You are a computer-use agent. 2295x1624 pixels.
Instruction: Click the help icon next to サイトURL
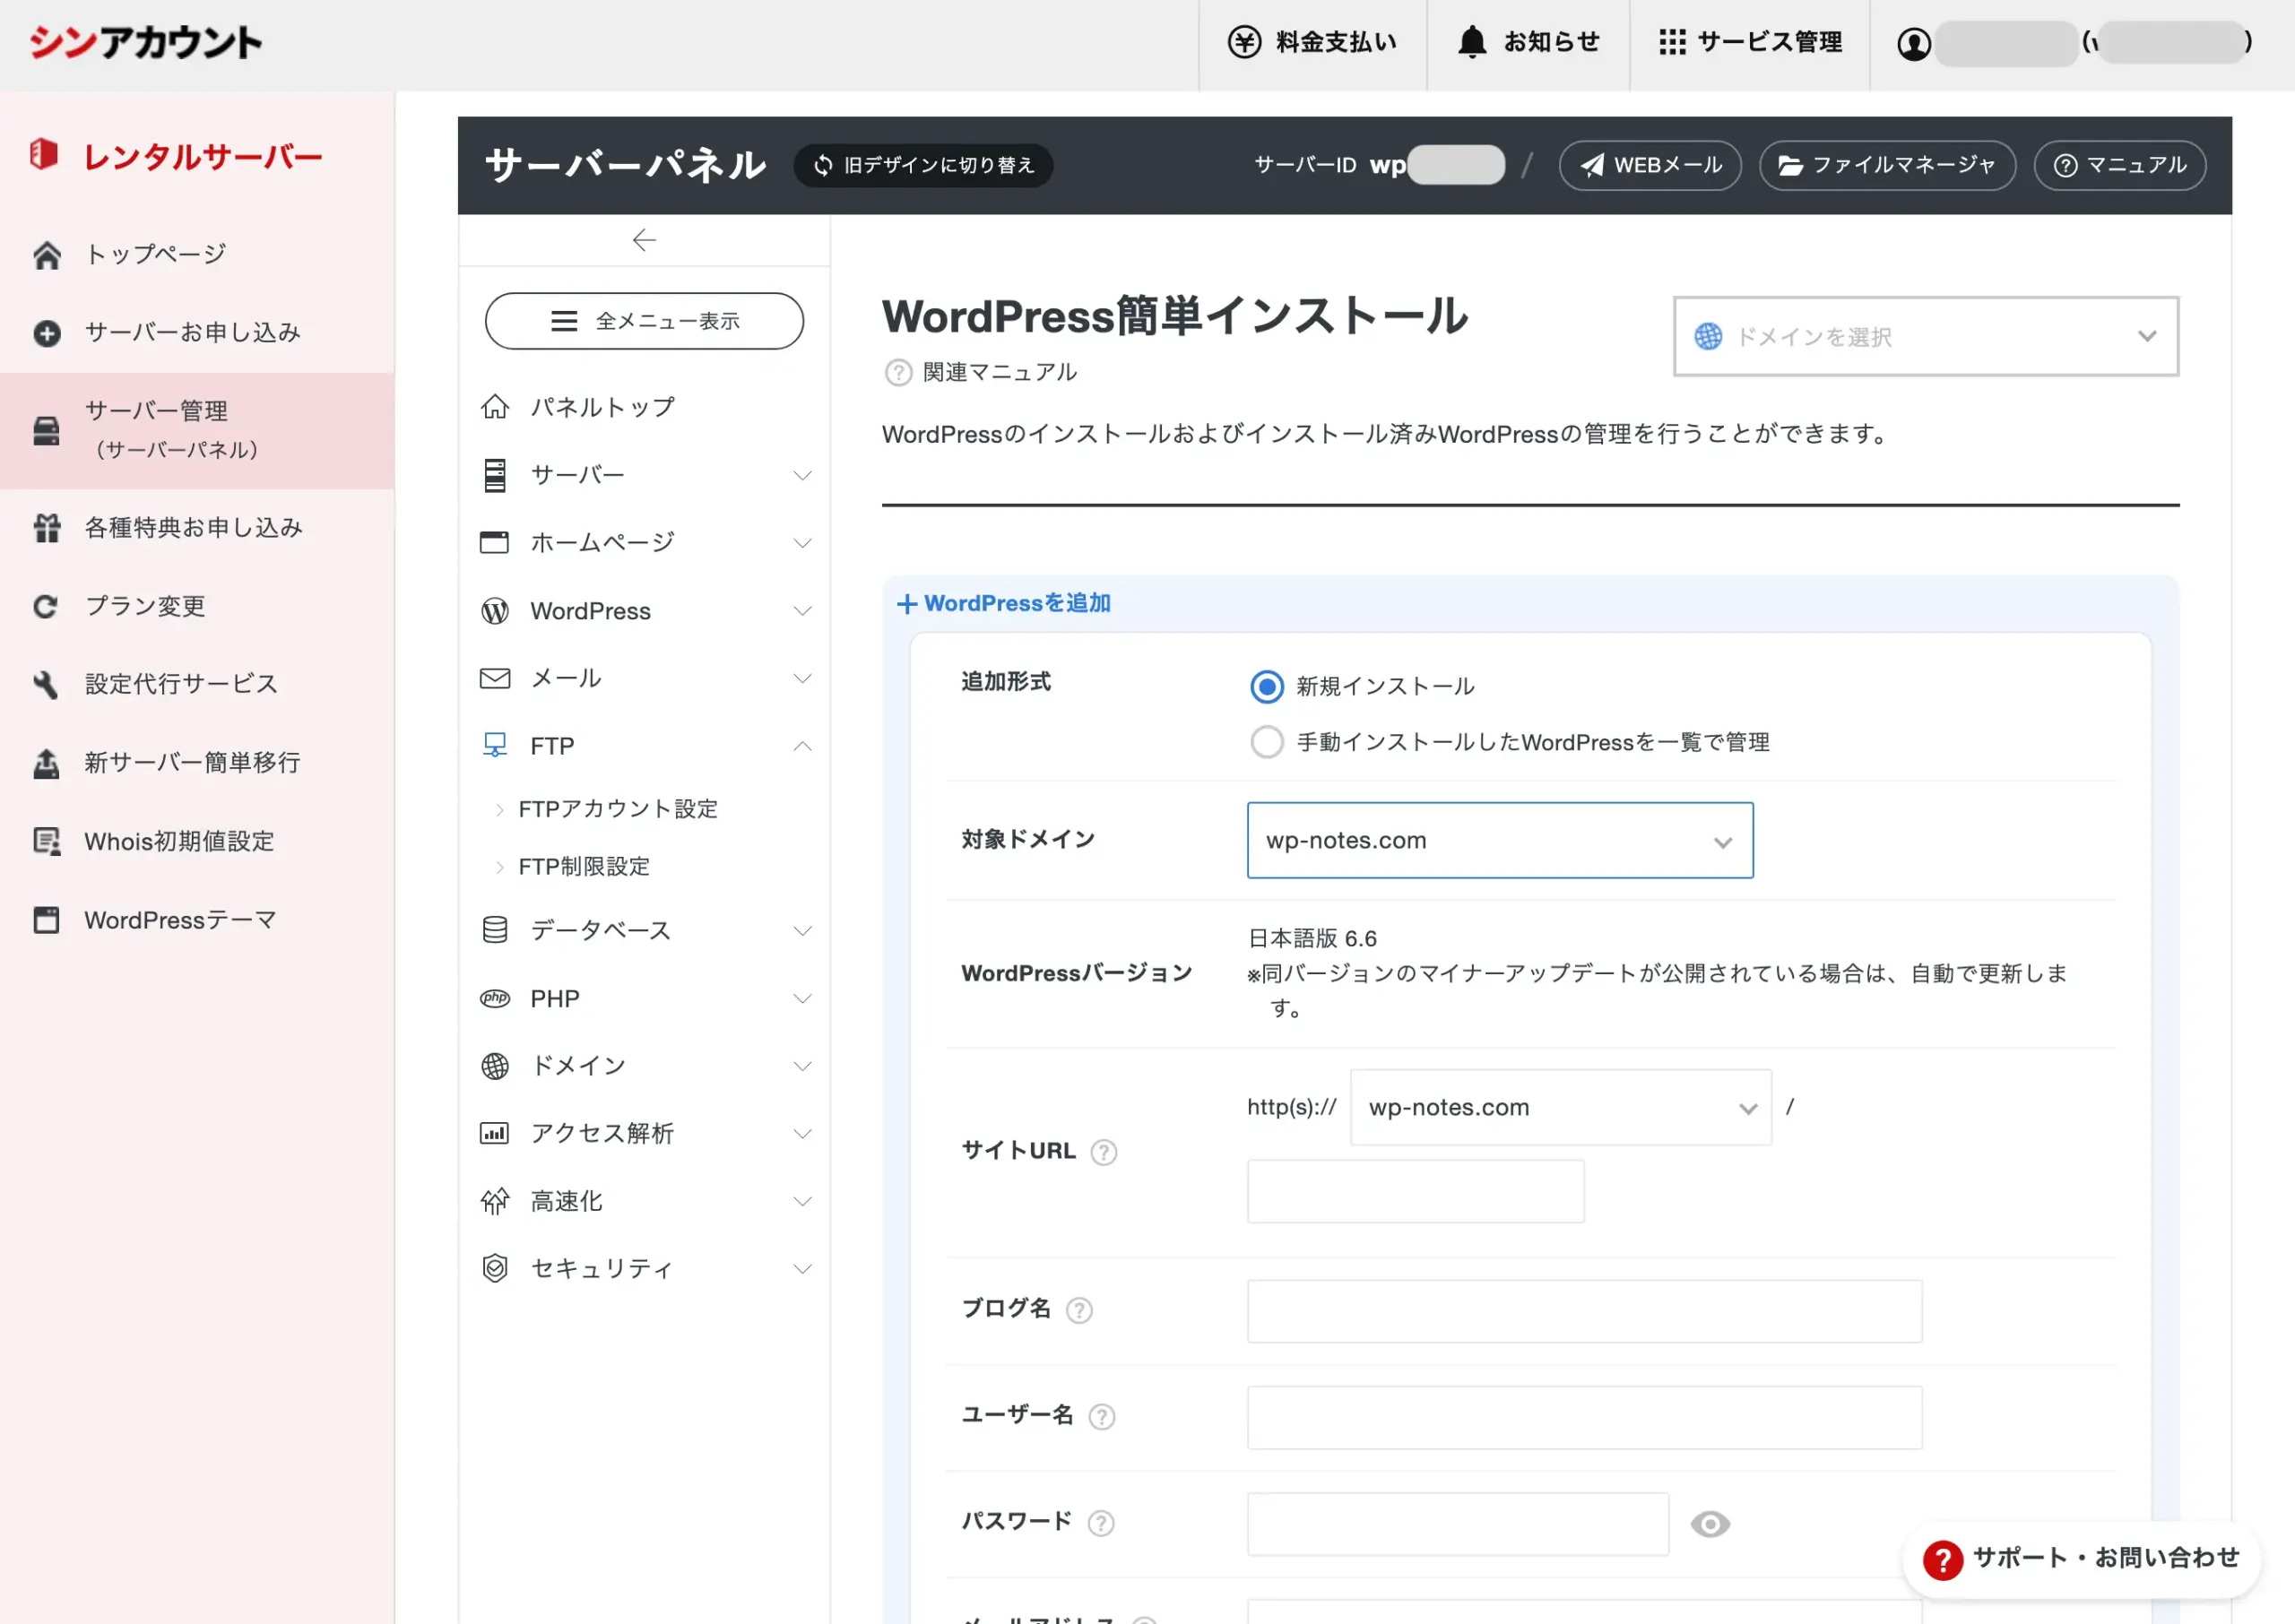tap(1103, 1152)
